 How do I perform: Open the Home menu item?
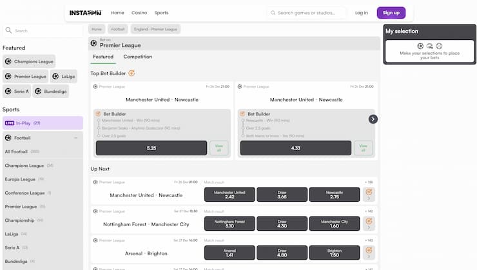(x=117, y=13)
